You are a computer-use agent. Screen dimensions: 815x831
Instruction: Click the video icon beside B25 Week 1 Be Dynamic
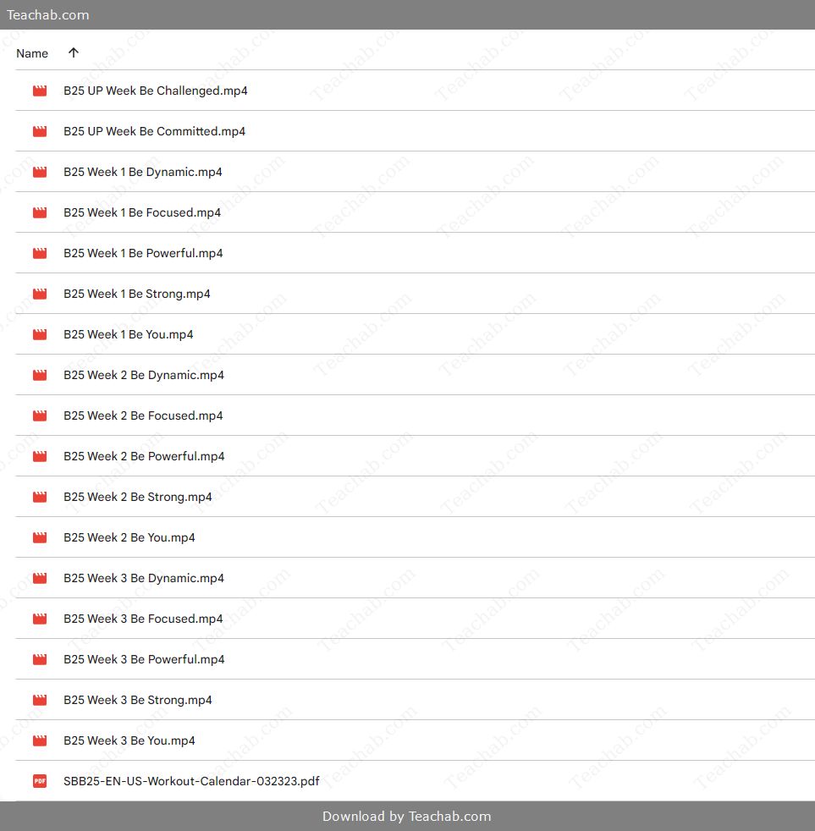click(40, 172)
